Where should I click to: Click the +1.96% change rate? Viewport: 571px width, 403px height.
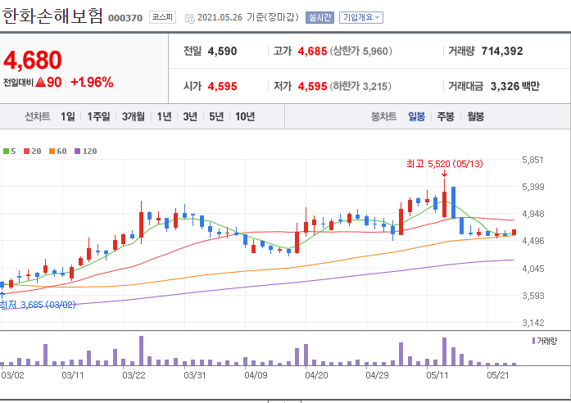pos(92,83)
